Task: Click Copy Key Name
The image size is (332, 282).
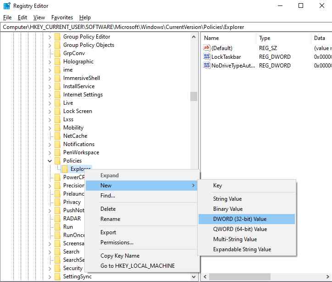Action: (x=142, y=256)
